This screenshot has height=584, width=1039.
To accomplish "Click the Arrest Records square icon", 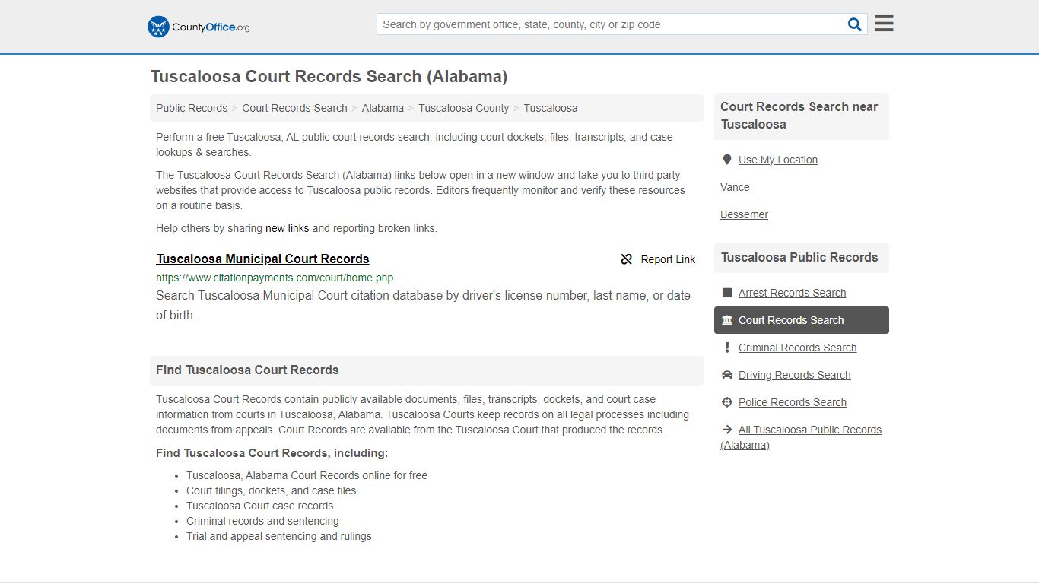I will pyautogui.click(x=727, y=293).
